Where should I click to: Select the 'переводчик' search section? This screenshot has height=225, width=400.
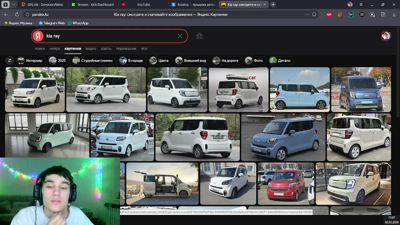coord(126,48)
